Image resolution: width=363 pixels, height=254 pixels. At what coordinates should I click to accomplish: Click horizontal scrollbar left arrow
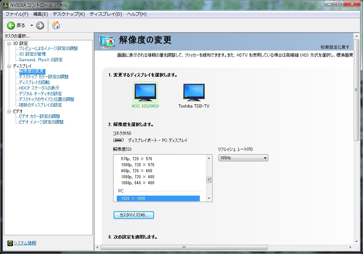click(x=97, y=247)
